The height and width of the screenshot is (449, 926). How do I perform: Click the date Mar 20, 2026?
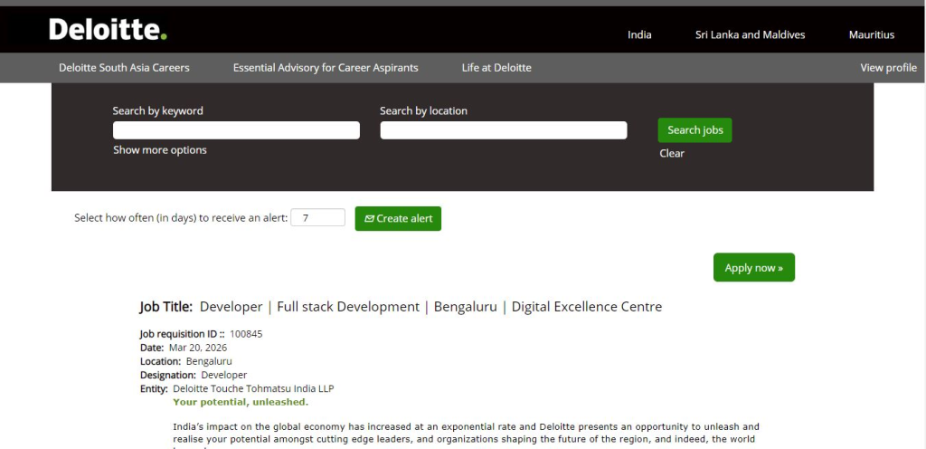tap(198, 348)
